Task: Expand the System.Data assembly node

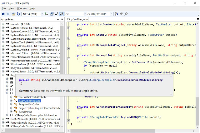Action: point(3,35)
